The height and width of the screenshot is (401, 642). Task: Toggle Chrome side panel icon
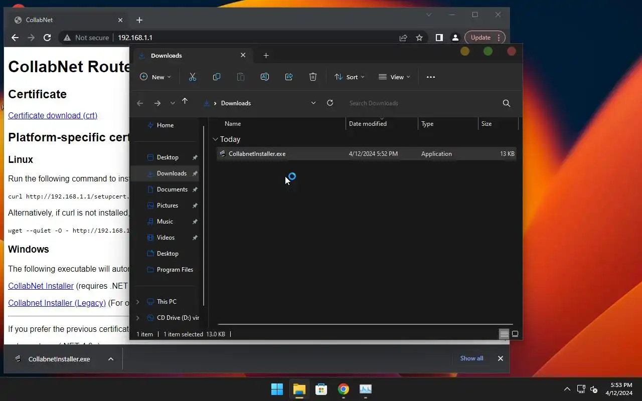click(x=439, y=38)
